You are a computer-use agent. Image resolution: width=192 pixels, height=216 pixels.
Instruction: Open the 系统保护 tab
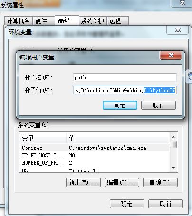pos(93,21)
